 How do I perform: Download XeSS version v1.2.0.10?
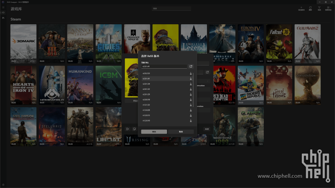191,121
